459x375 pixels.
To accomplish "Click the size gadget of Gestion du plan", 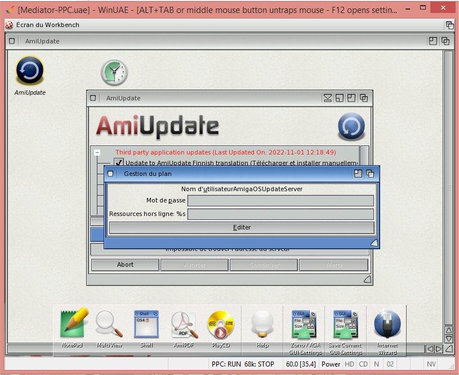I will click(x=374, y=243).
